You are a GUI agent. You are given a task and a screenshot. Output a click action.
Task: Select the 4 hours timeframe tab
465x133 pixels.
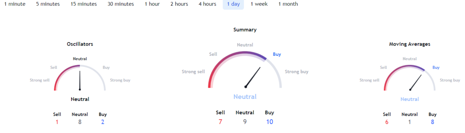[x=207, y=4]
